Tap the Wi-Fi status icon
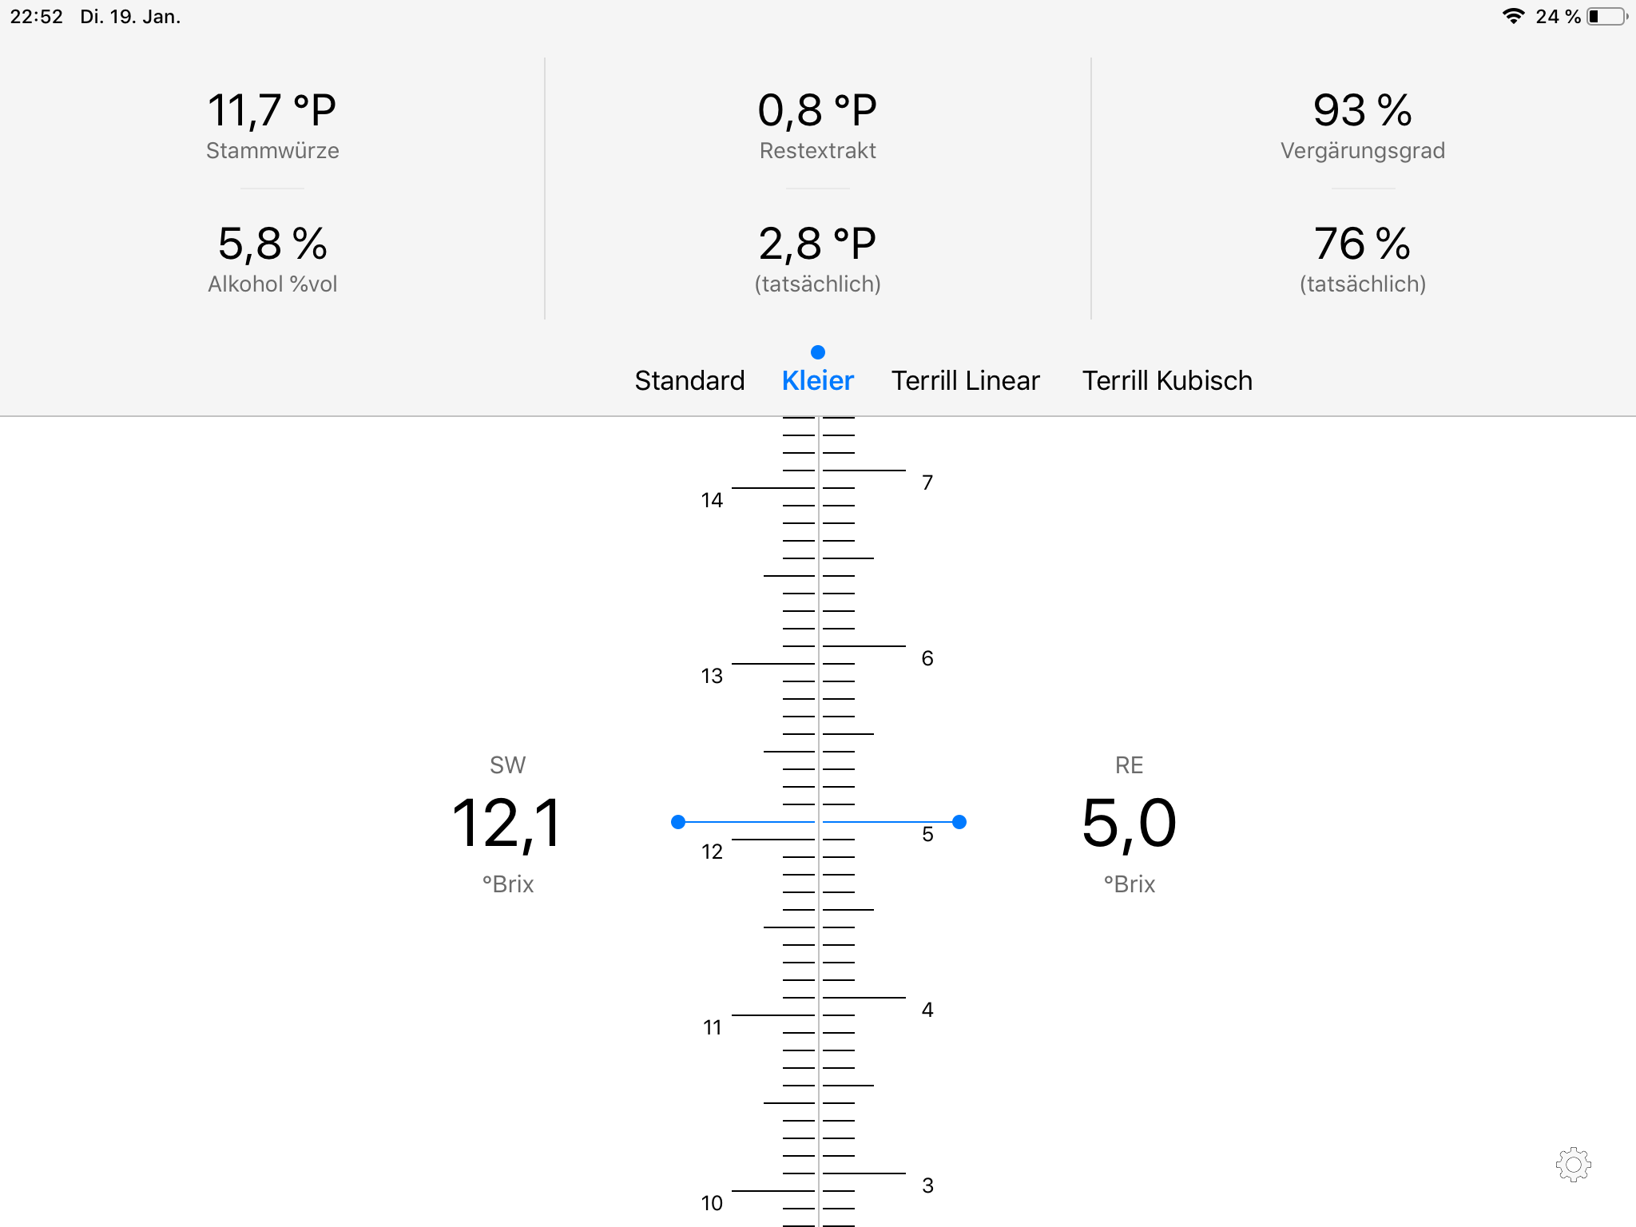 click(1512, 17)
